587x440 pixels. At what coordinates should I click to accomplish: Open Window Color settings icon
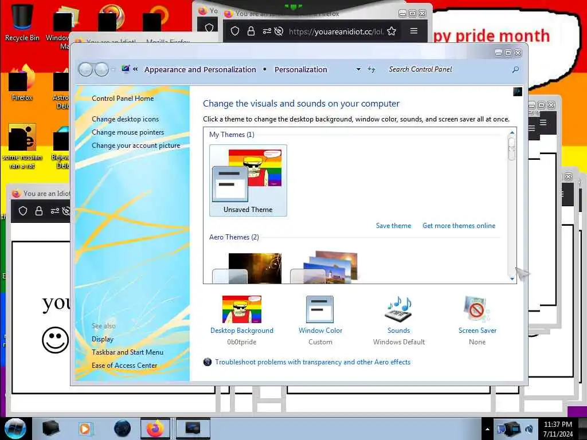[320, 309]
